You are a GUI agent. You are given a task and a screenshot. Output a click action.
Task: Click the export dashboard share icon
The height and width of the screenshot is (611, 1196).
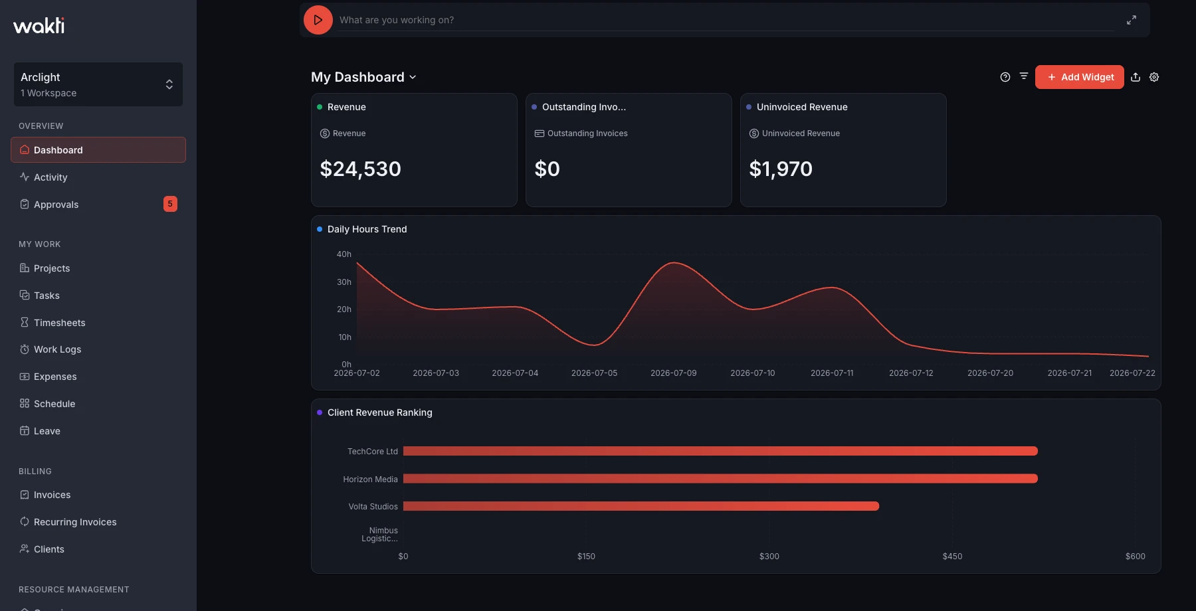(x=1136, y=77)
